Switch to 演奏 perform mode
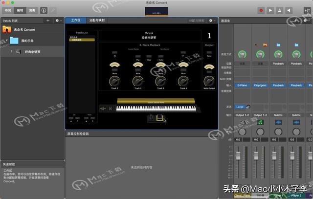 32,10
